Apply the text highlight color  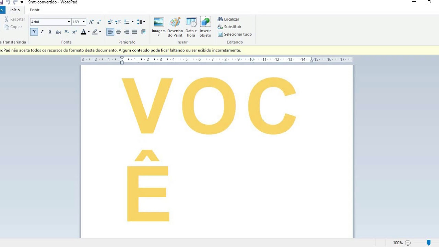[95, 32]
